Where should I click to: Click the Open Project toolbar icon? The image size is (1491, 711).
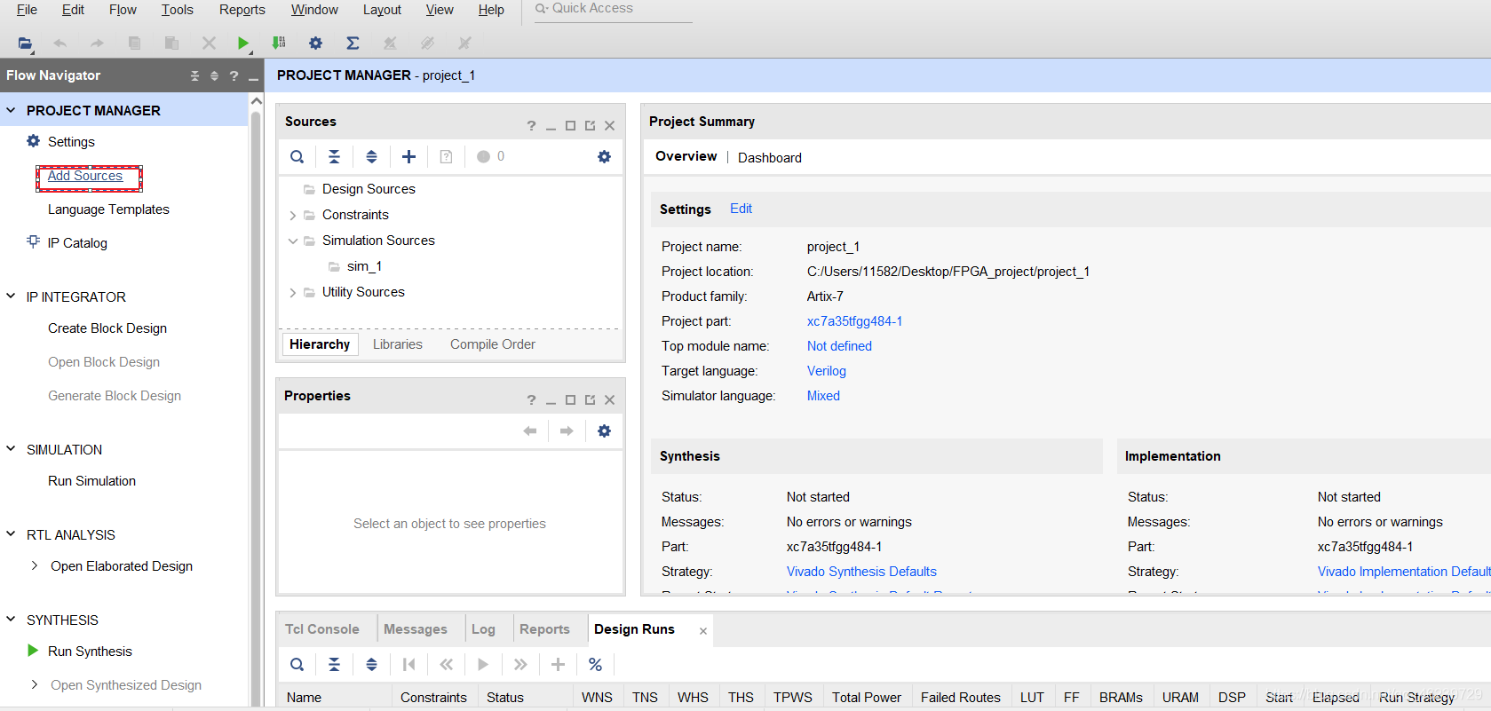[25, 43]
